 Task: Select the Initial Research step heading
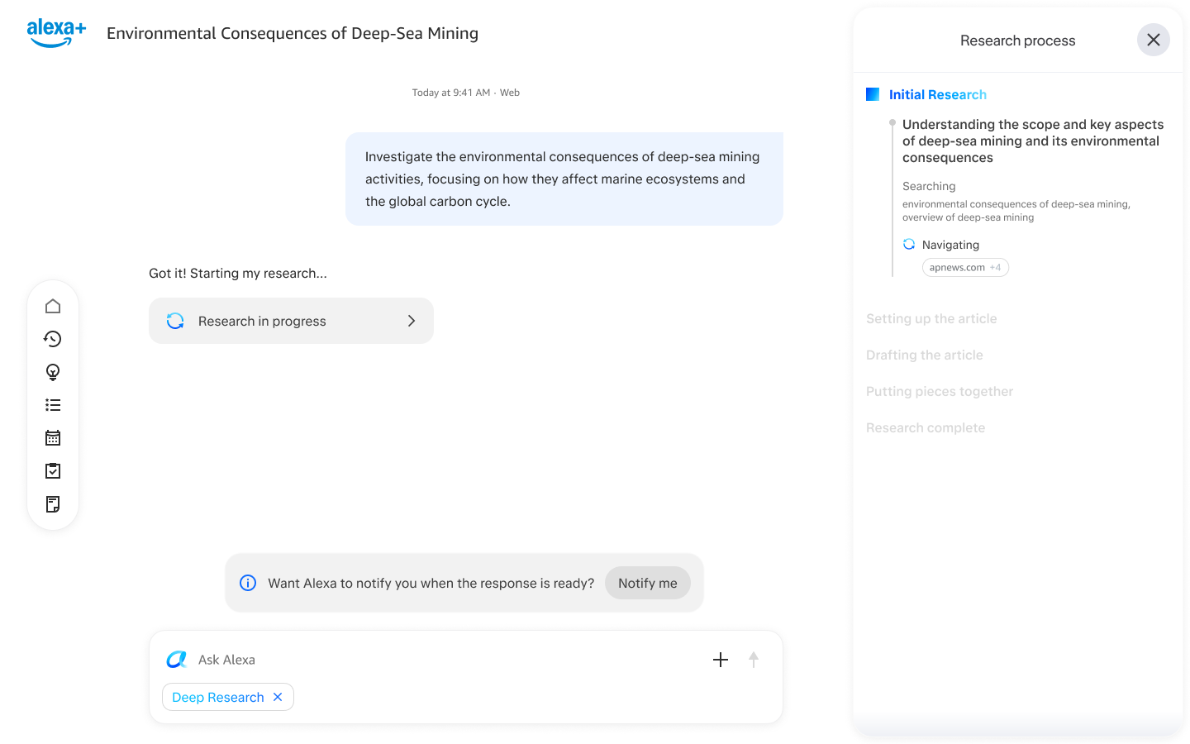pyautogui.click(x=938, y=94)
